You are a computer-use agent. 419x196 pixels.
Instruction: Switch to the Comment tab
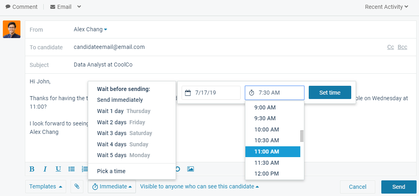tap(22, 7)
